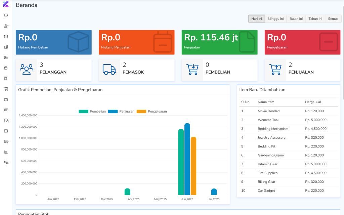Select the Semua filter button
344x215 pixels.
pyautogui.click(x=333, y=19)
